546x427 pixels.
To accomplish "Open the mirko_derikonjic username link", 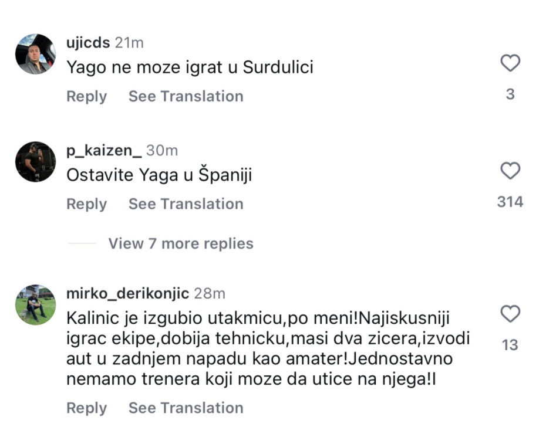I will 128,293.
